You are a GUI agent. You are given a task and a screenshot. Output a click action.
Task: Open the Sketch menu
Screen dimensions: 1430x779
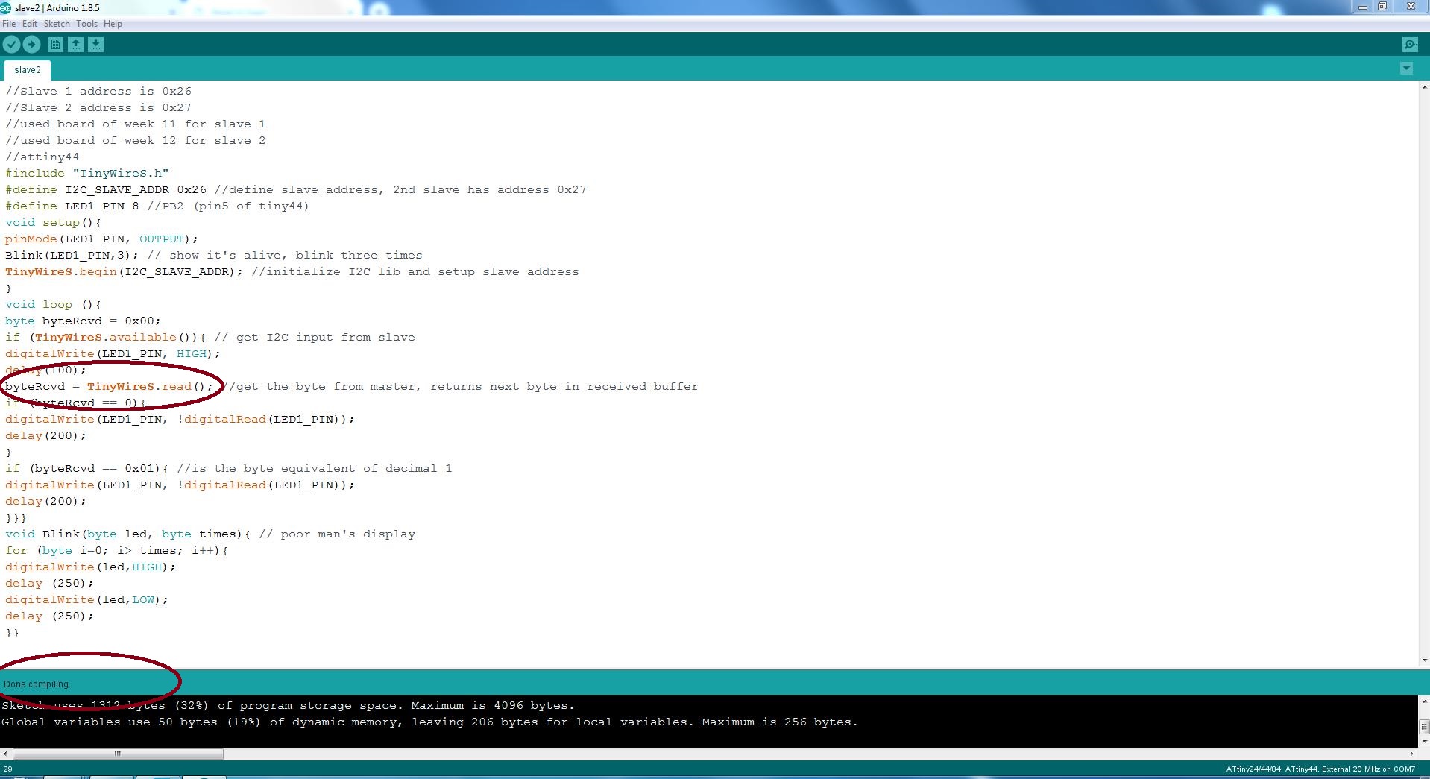(x=57, y=24)
